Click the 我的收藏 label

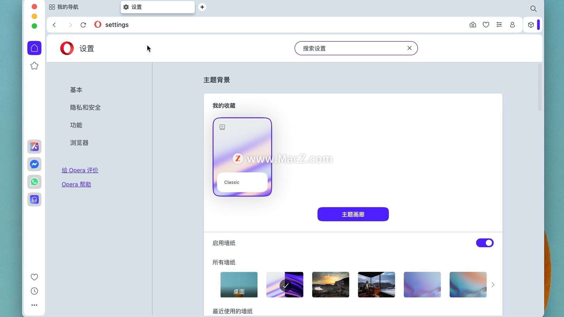click(x=224, y=106)
